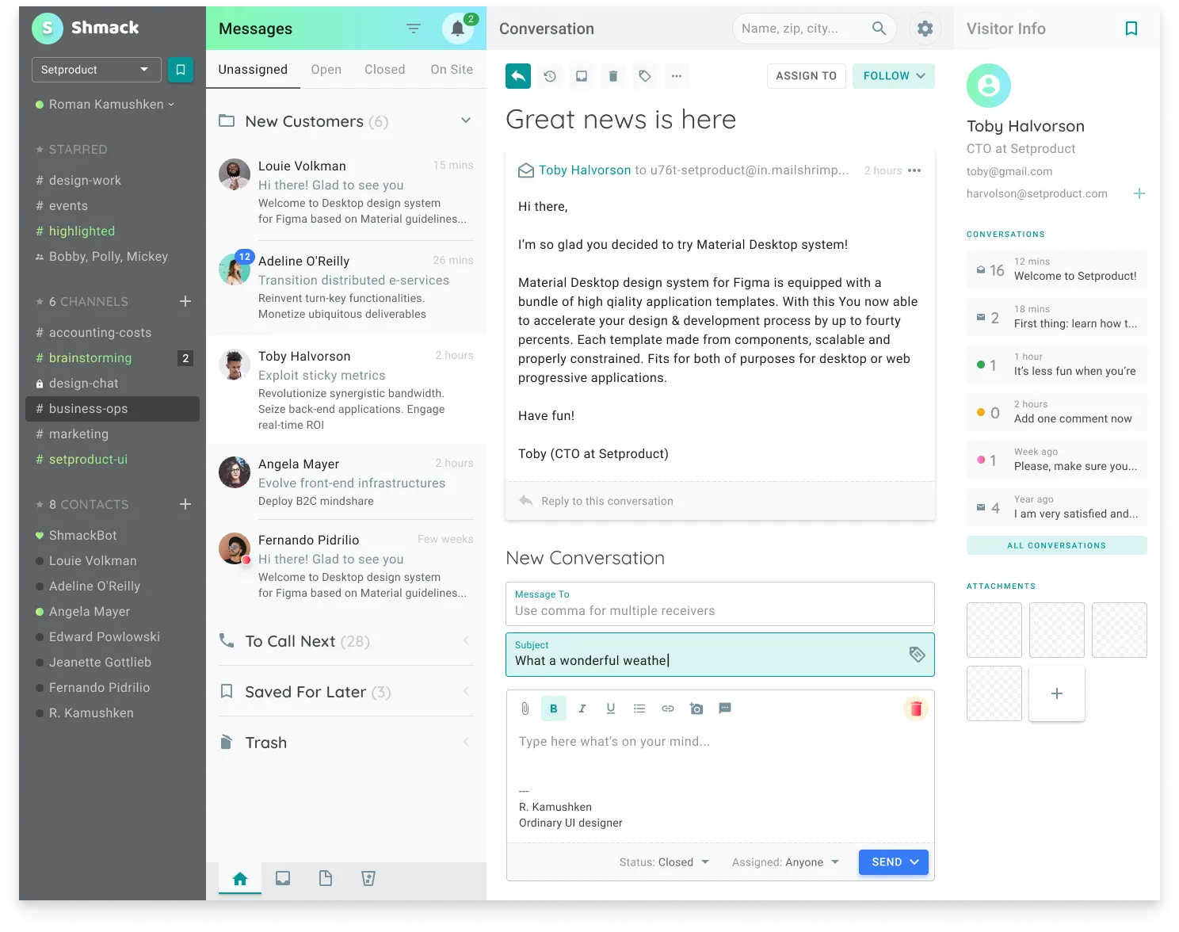This screenshot has height=932, width=1179.
Task: Insert a link using the chain icon
Action: 668,708
